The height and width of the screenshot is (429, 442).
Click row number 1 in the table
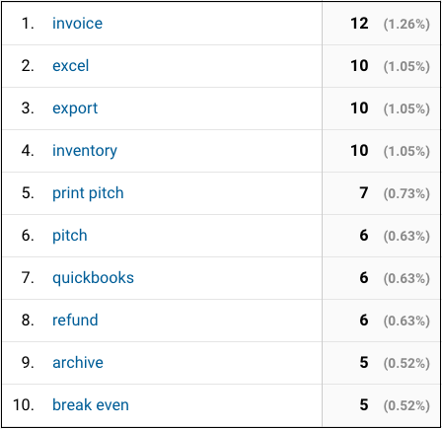pyautogui.click(x=28, y=24)
